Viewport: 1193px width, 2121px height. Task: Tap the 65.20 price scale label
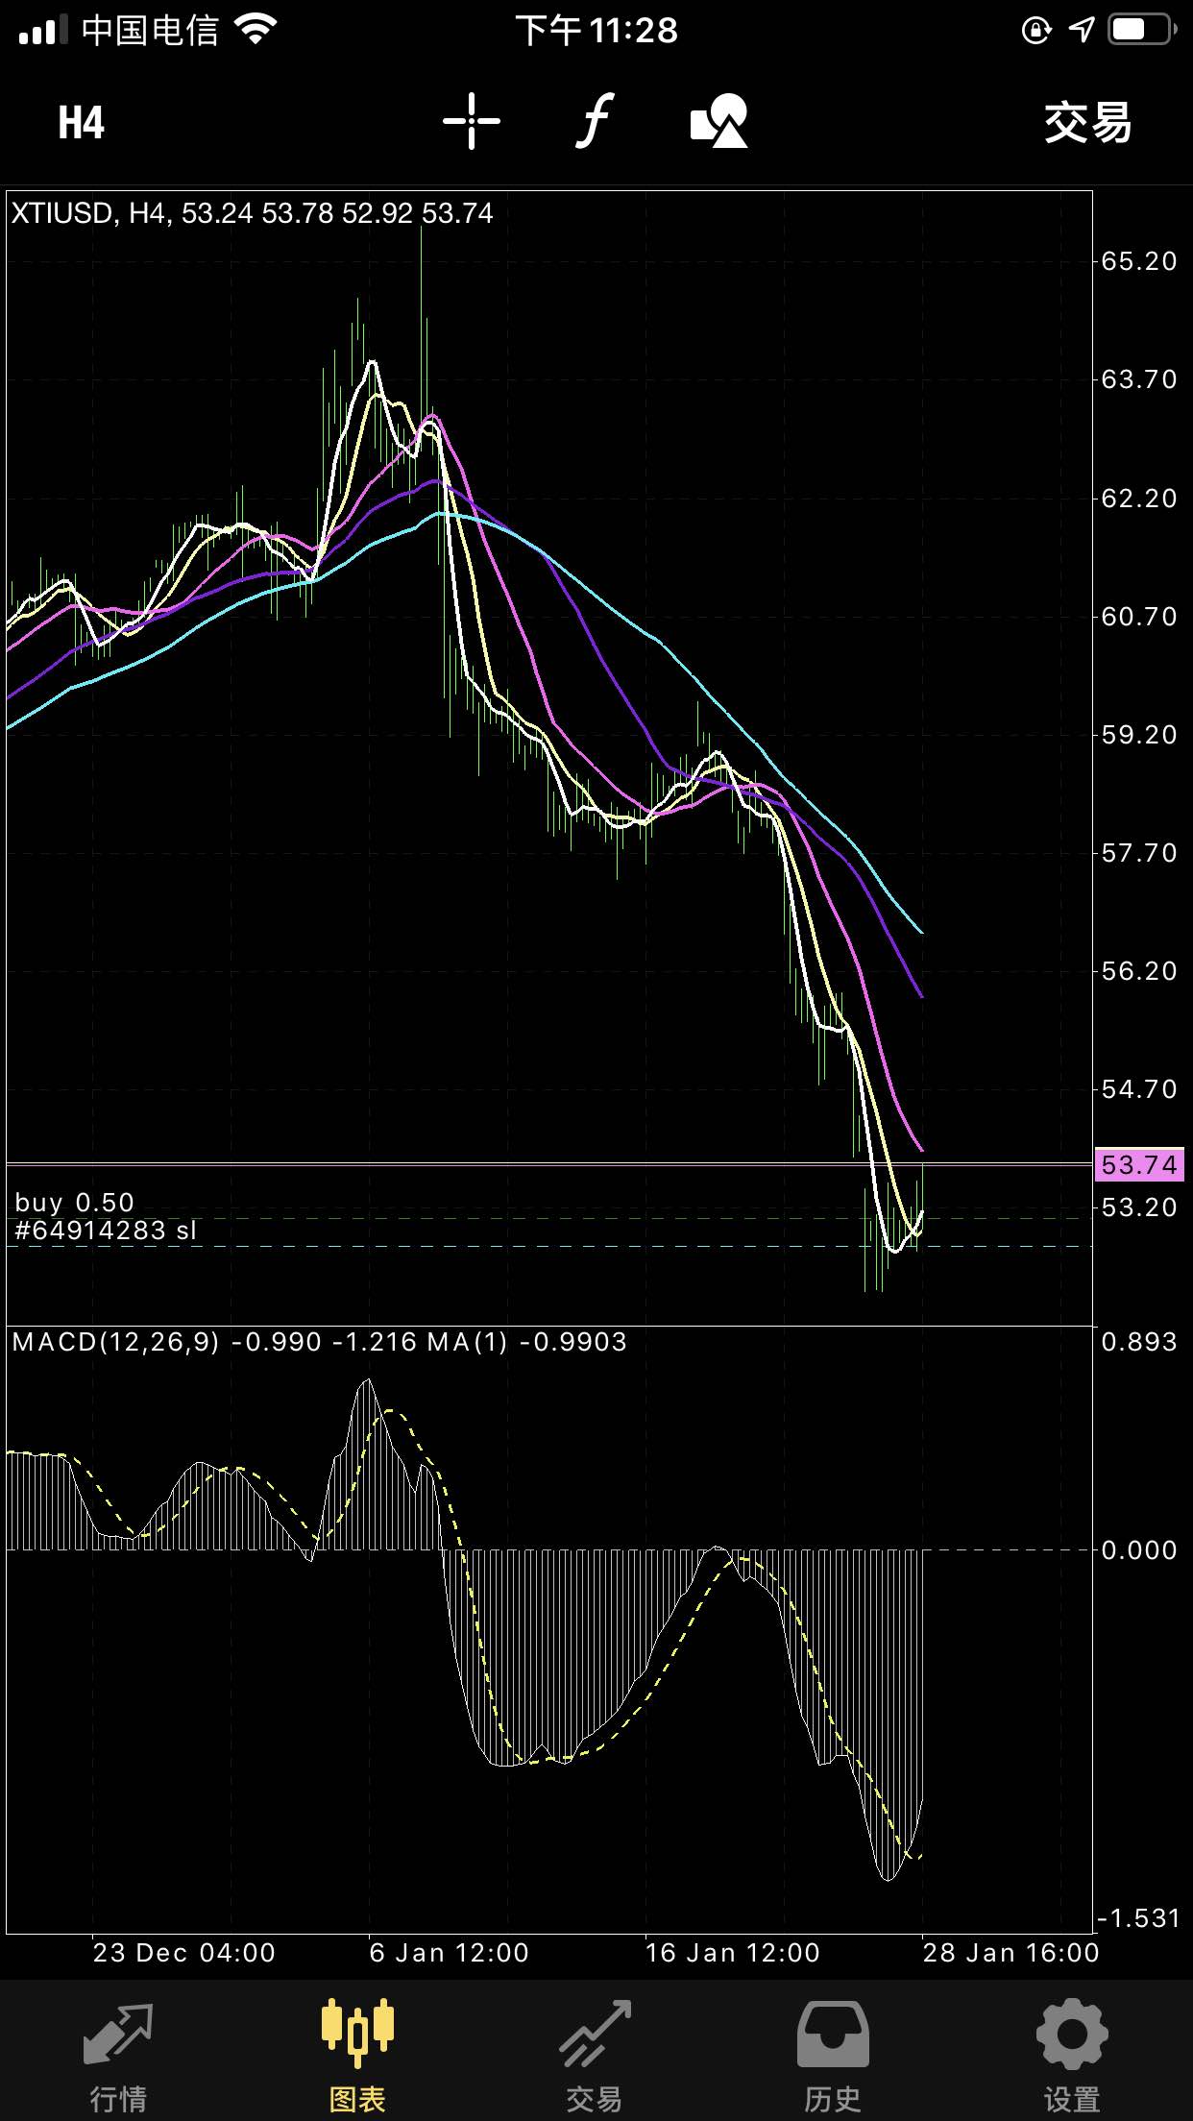1139,261
